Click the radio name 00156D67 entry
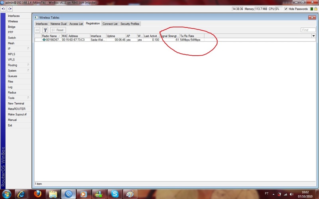The width and height of the screenshot is (319, 199). click(51, 40)
